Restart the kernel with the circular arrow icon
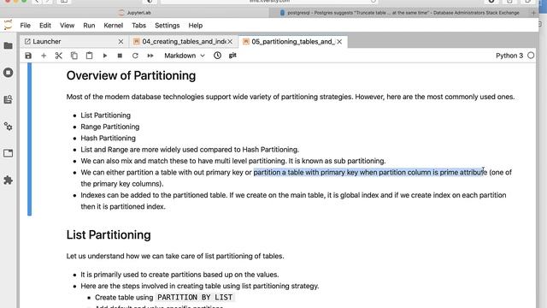Image resolution: width=547 pixels, height=308 pixels. 135,56
